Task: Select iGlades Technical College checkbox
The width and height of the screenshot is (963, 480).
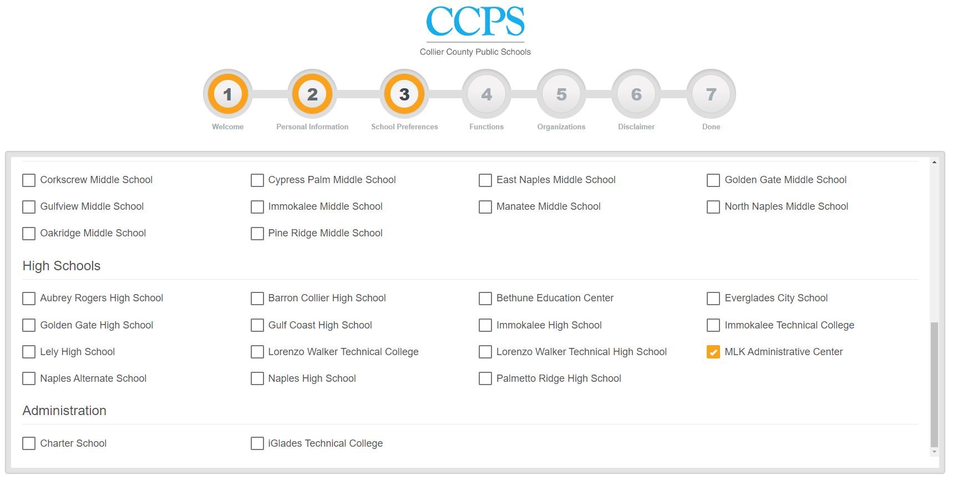Action: coord(257,443)
